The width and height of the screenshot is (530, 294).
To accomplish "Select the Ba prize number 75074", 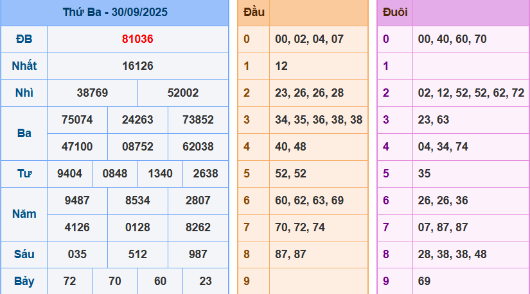I will 77,120.
